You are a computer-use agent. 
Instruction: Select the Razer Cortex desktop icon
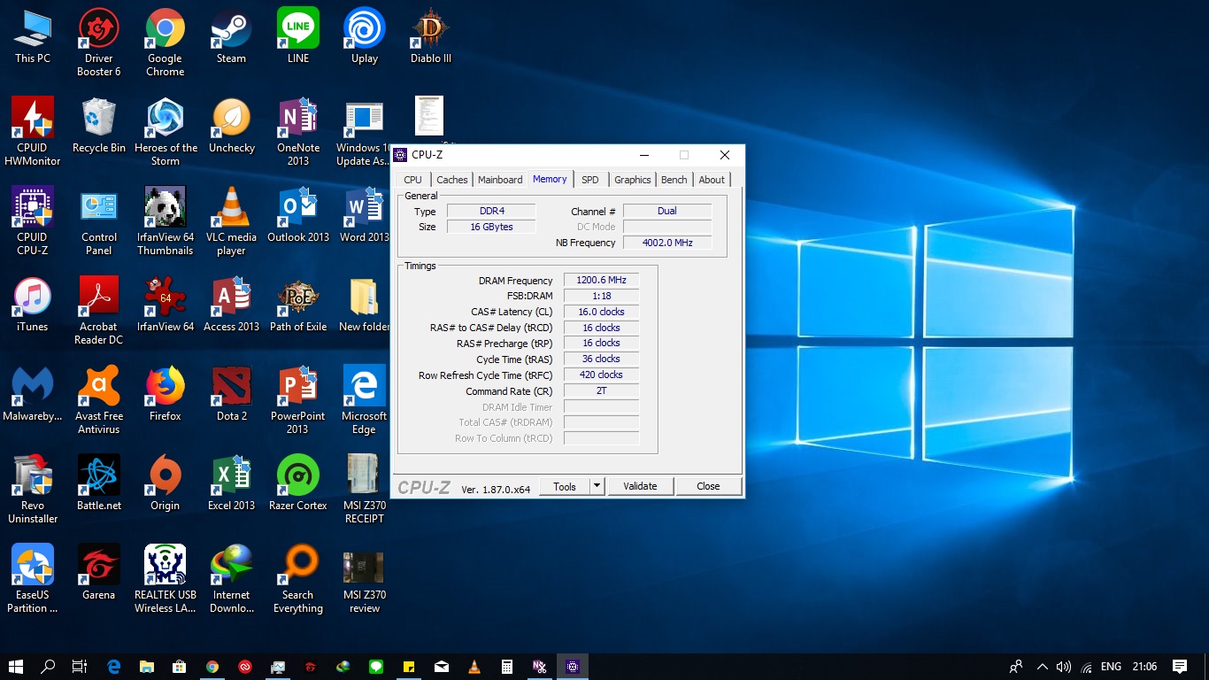coord(298,483)
